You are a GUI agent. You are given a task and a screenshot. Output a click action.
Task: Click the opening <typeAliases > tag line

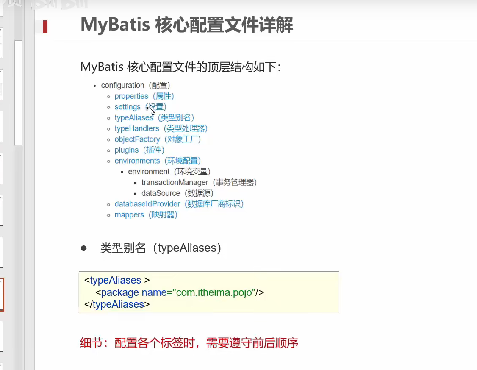tap(117, 280)
